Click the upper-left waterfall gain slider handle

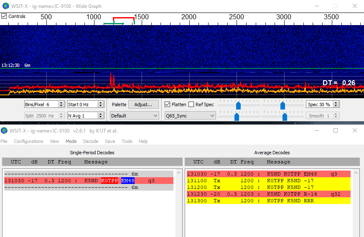(238, 105)
